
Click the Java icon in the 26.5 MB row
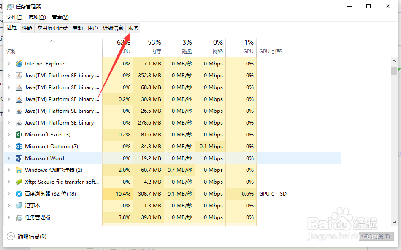[19, 111]
